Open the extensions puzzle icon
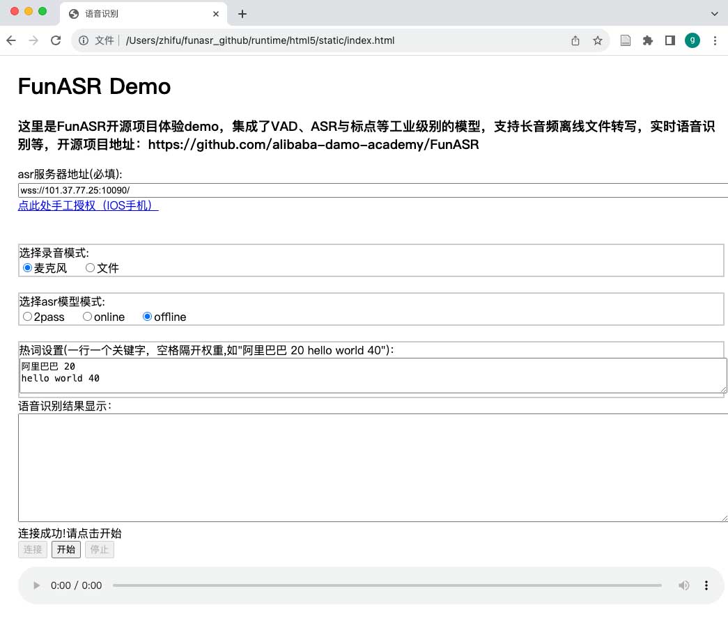 coord(648,40)
